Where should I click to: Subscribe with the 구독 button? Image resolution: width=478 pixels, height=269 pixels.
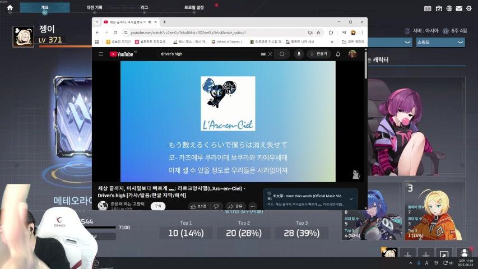158,206
